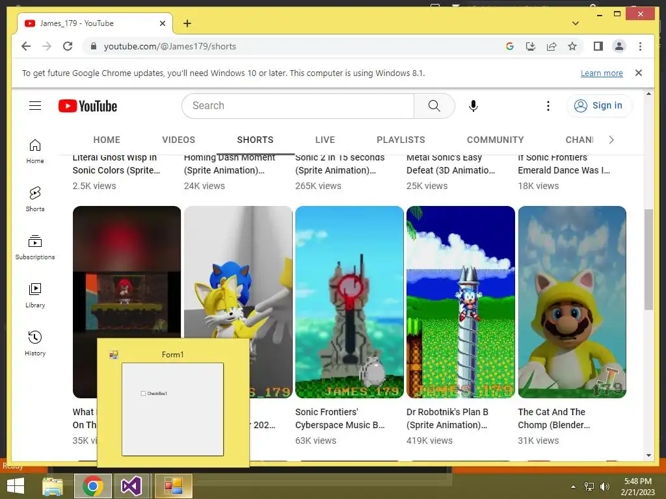The width and height of the screenshot is (666, 499).
Task: Click the site lock icon in address bar
Action: (x=94, y=46)
